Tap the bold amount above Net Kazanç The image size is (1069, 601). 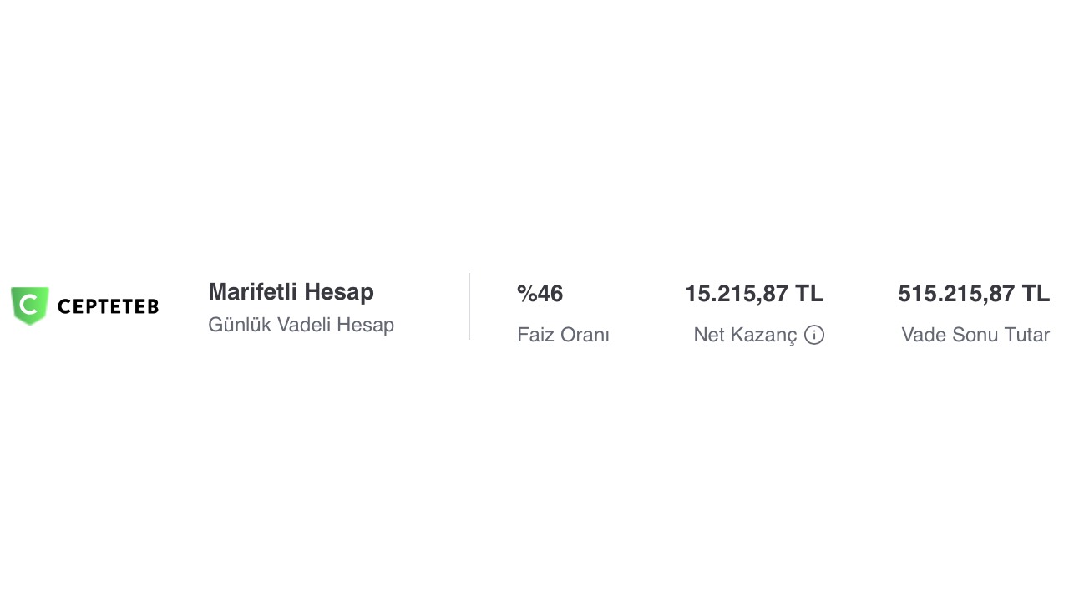point(753,294)
